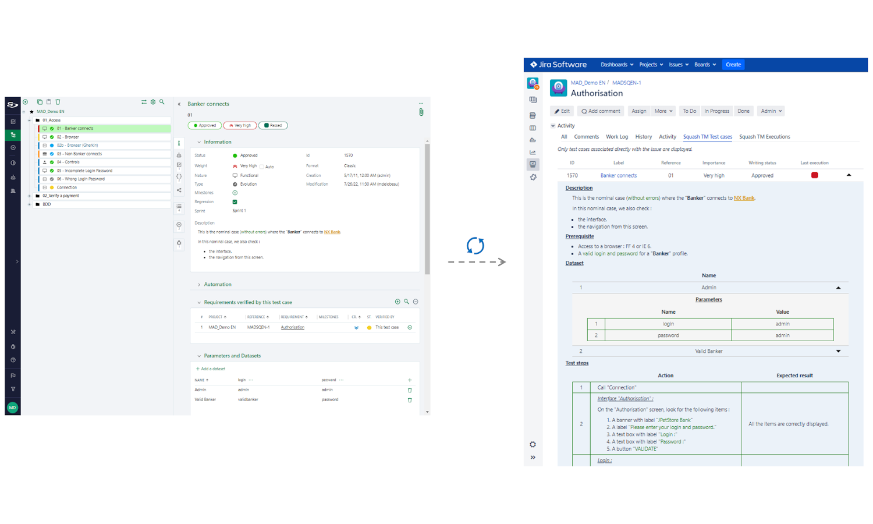Collapse the Banker connects test case row
The image size is (873, 524).
click(x=849, y=175)
